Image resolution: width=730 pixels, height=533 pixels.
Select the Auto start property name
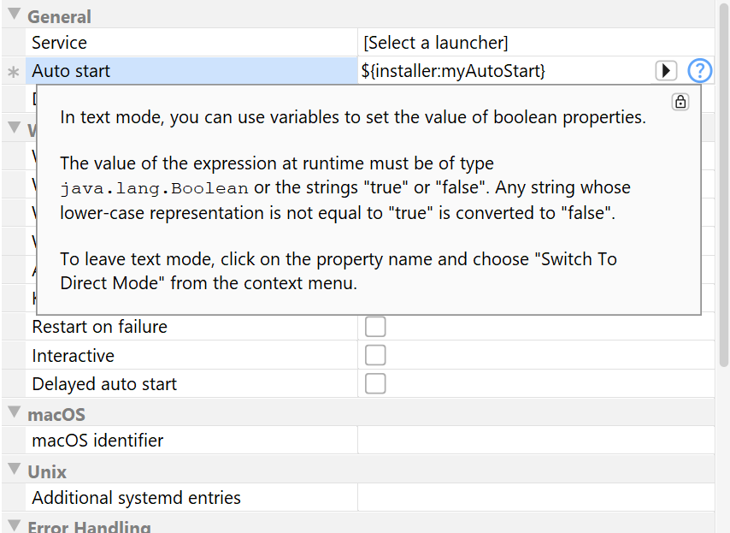tap(72, 71)
